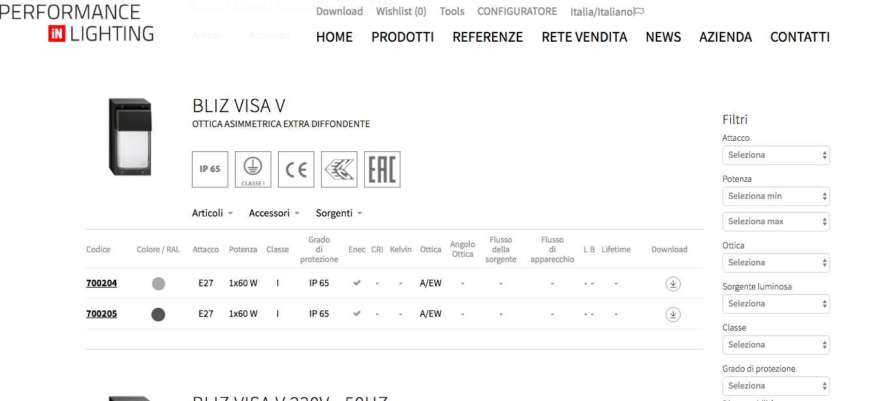This screenshot has height=401, width=883.
Task: Click the EAC certification icon
Action: pyautogui.click(x=382, y=170)
